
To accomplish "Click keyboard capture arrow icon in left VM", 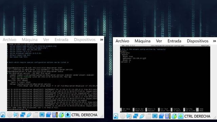I will point(68,115).
